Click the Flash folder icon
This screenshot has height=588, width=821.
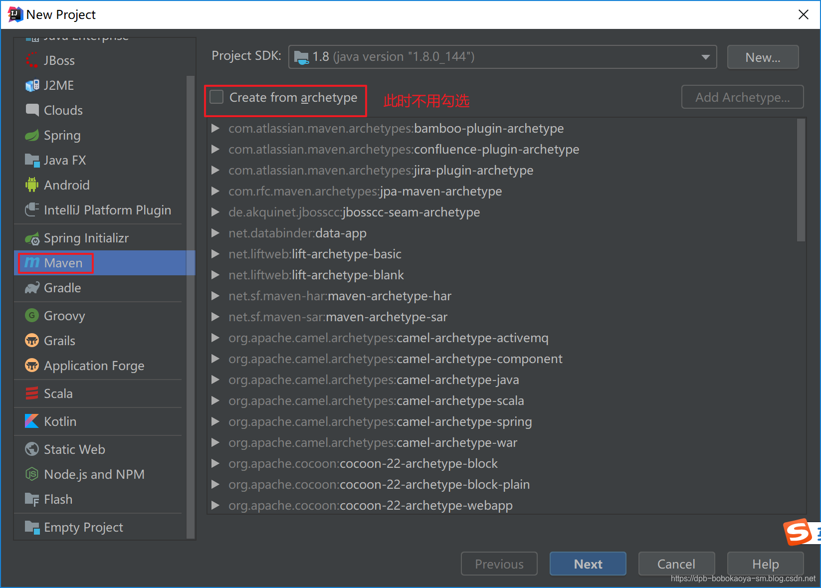point(32,499)
